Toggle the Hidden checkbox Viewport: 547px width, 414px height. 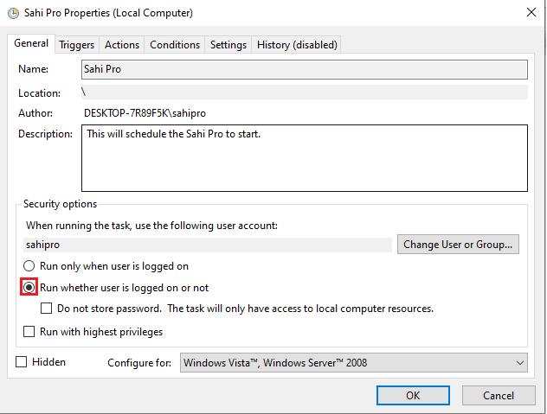coord(22,362)
